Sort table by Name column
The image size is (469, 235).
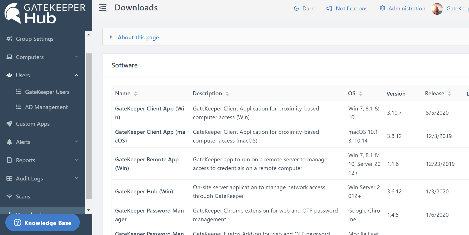[x=135, y=94]
